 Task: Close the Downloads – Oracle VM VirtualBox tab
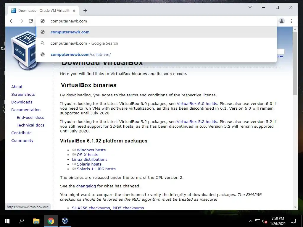74,11
